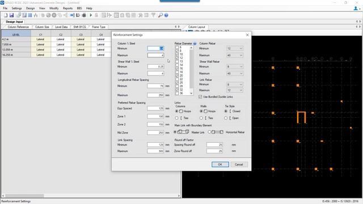This screenshot has height=204, width=363.
Task: Select Horizontal Rebar radio option
Action: 209,132
